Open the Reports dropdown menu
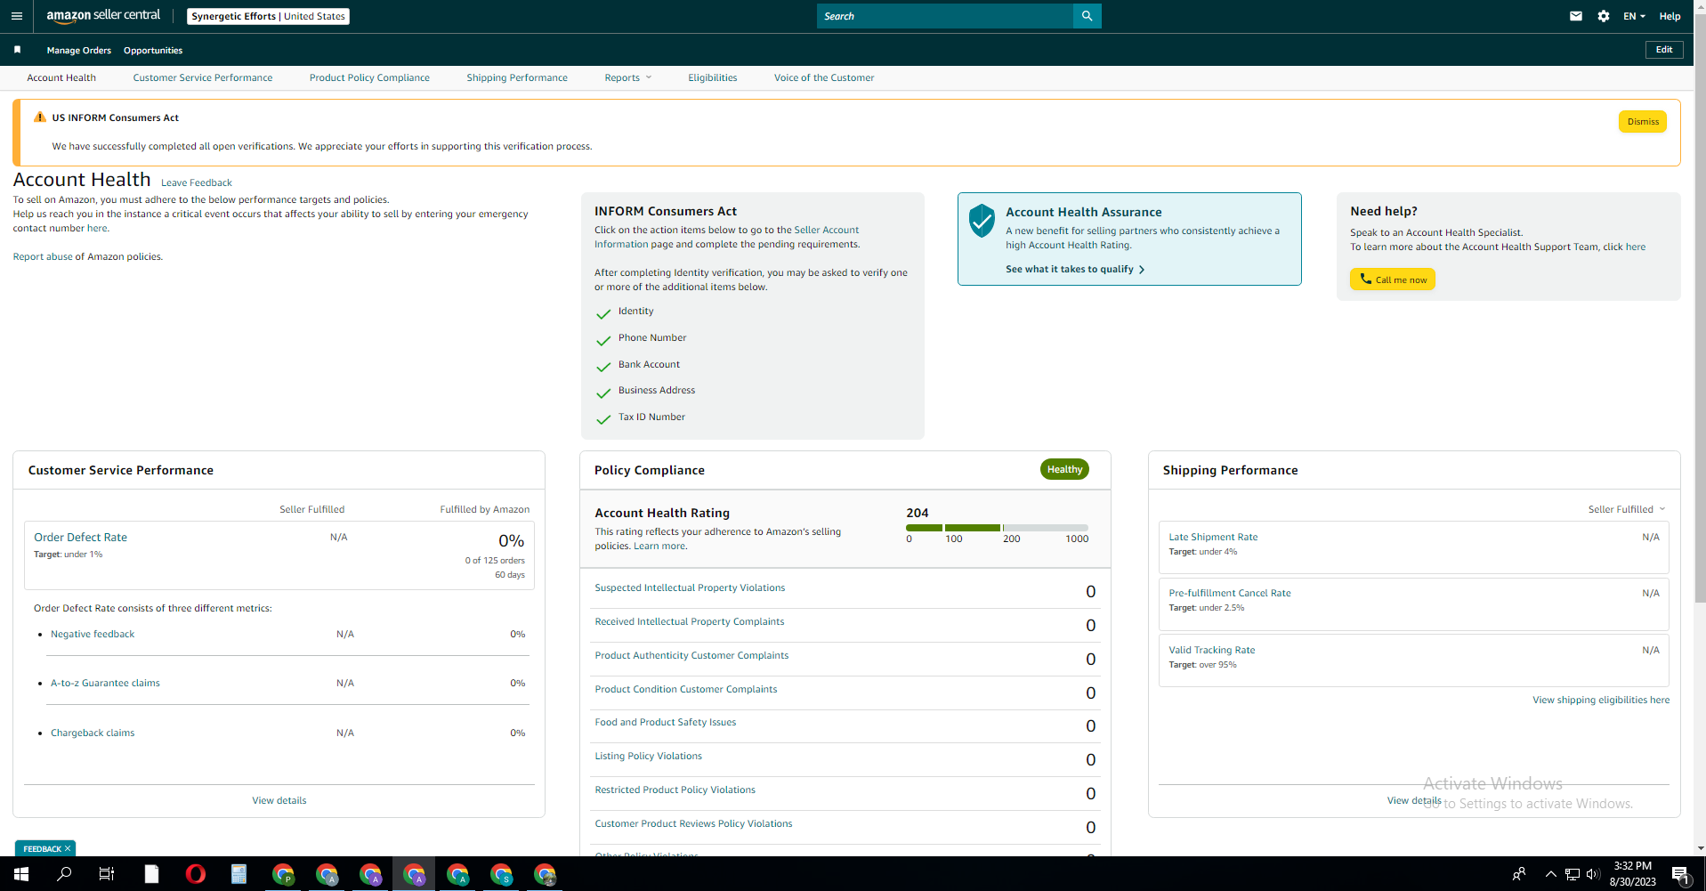 click(x=628, y=77)
